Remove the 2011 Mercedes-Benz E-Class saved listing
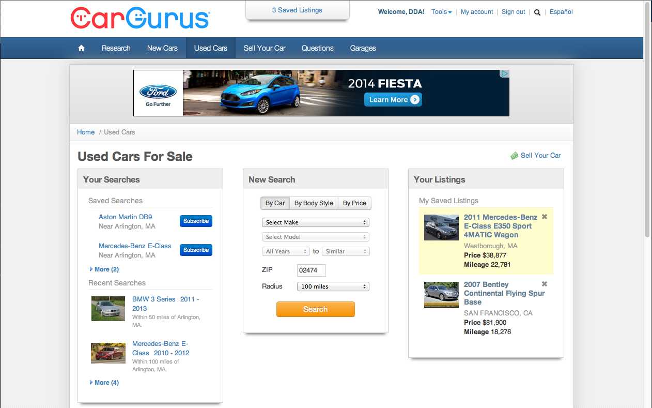 click(545, 217)
